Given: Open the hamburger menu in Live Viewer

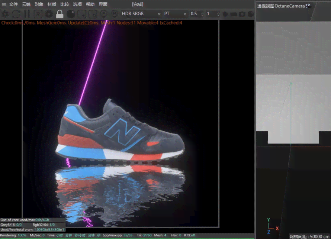Looking at the screenshot, I should (x=4, y=4).
